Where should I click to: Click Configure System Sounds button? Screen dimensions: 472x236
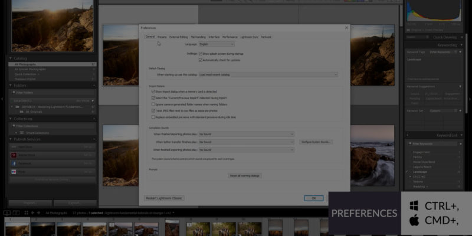[316, 142]
